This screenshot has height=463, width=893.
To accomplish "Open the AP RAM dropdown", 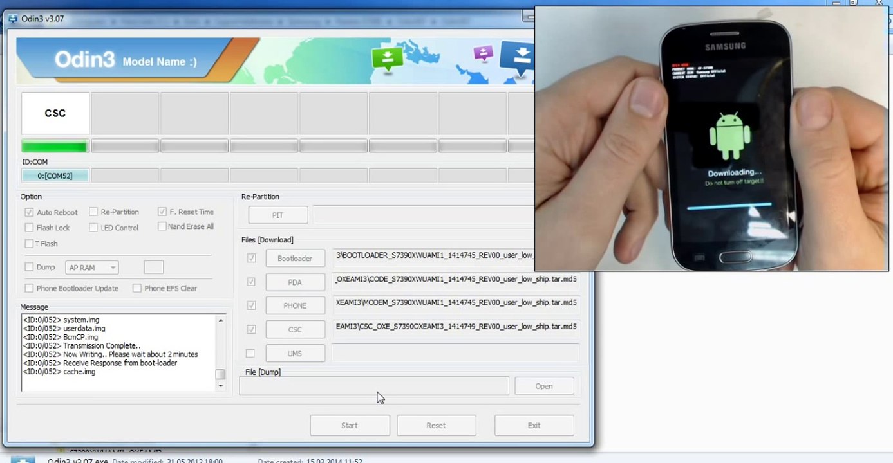I will pyautogui.click(x=91, y=268).
